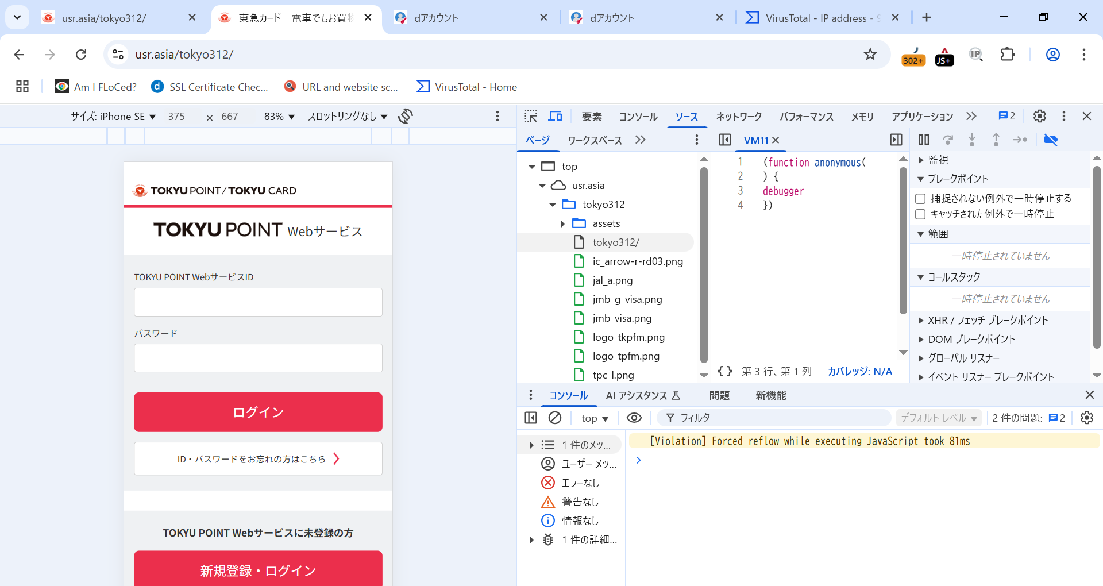Image resolution: width=1103 pixels, height=586 pixels.
Task: Open the iPhone SE device size dropdown
Action: 113,116
